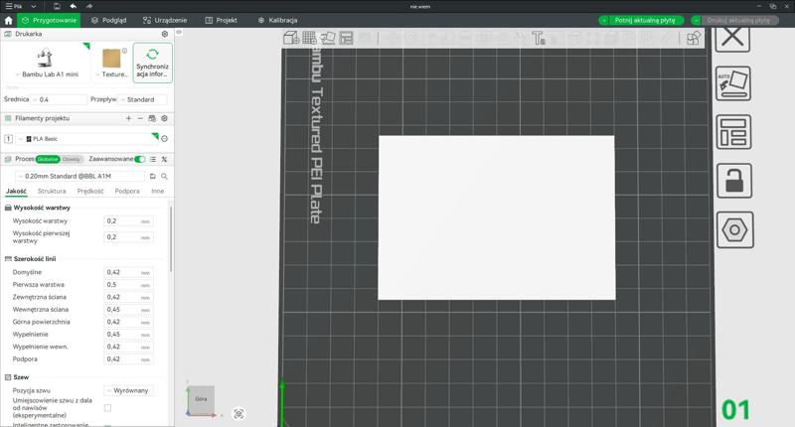Click the Synchronizacja infor... button

tap(153, 63)
